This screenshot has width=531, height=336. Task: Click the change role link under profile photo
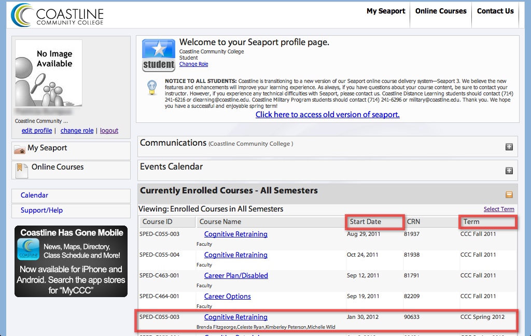tap(77, 131)
